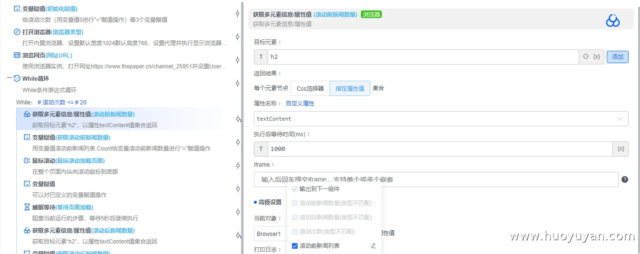This screenshot has height=254, width=640.
Task: Click the element picker crosshair icon in 目标元素
Action: pyautogui.click(x=586, y=56)
